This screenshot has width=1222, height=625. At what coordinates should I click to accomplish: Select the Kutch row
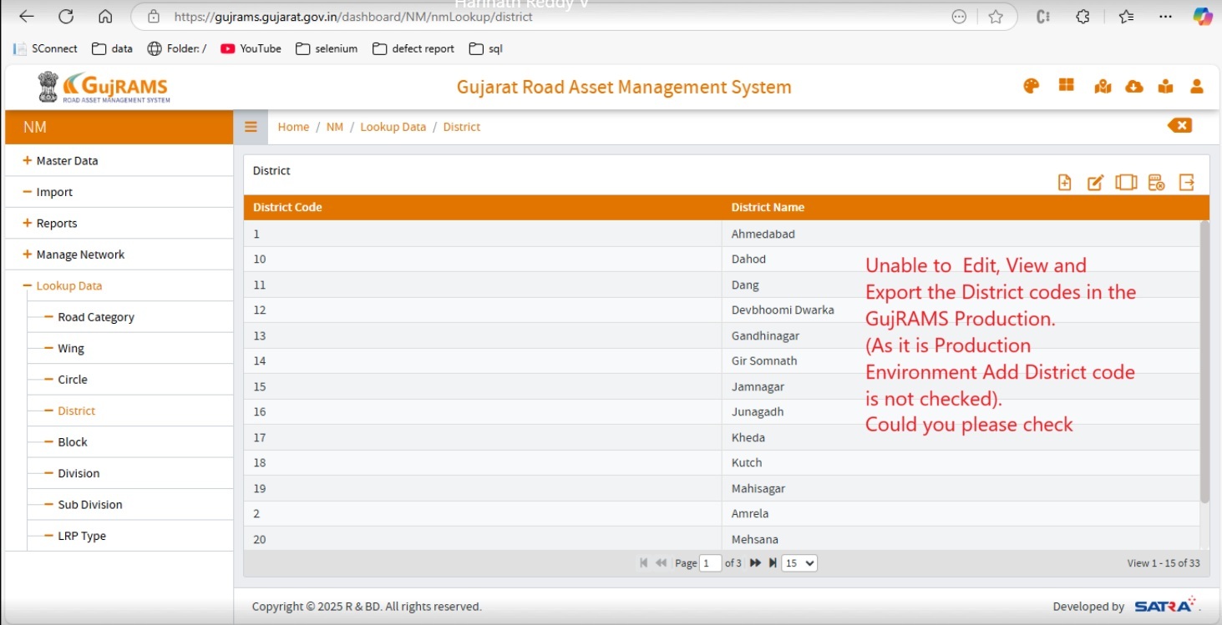722,462
